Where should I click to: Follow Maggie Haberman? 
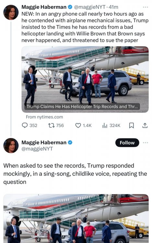(x=127, y=143)
